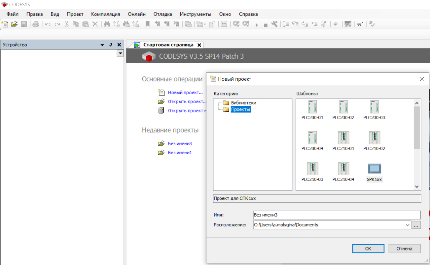Open the Компиляция menu
The width and height of the screenshot is (430, 265).
pos(105,14)
